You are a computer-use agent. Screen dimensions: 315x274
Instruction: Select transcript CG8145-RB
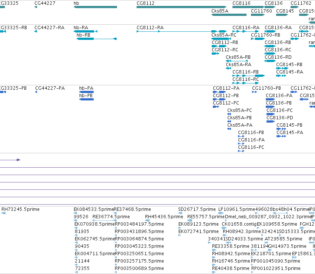(x=289, y=65)
